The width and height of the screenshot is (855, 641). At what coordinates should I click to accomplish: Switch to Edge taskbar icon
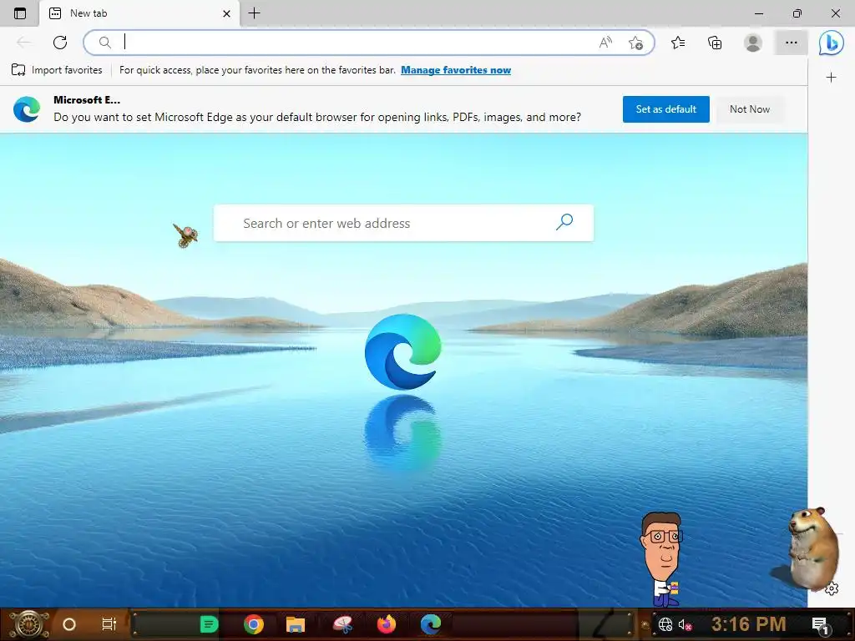coord(431,624)
